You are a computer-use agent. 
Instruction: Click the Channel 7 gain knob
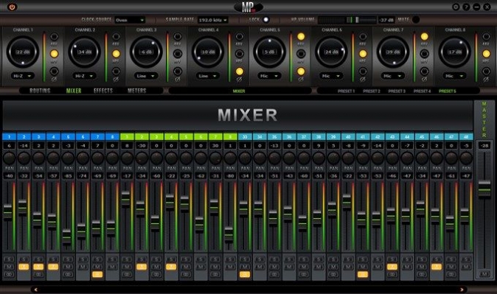click(x=393, y=52)
